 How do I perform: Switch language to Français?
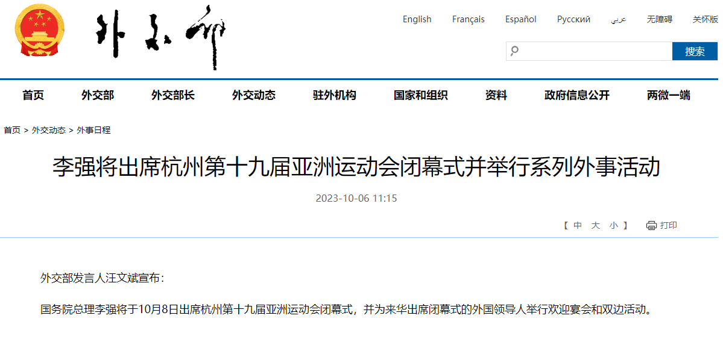click(468, 19)
